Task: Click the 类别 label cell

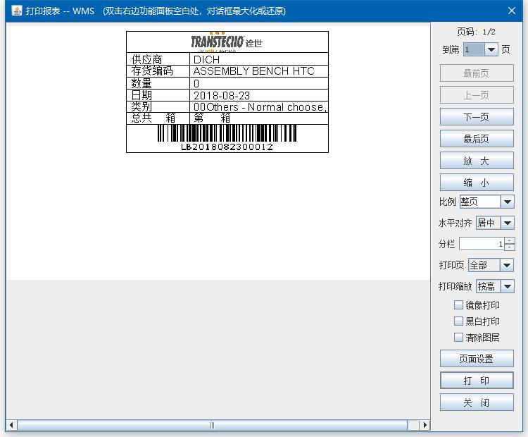Action: coord(158,107)
